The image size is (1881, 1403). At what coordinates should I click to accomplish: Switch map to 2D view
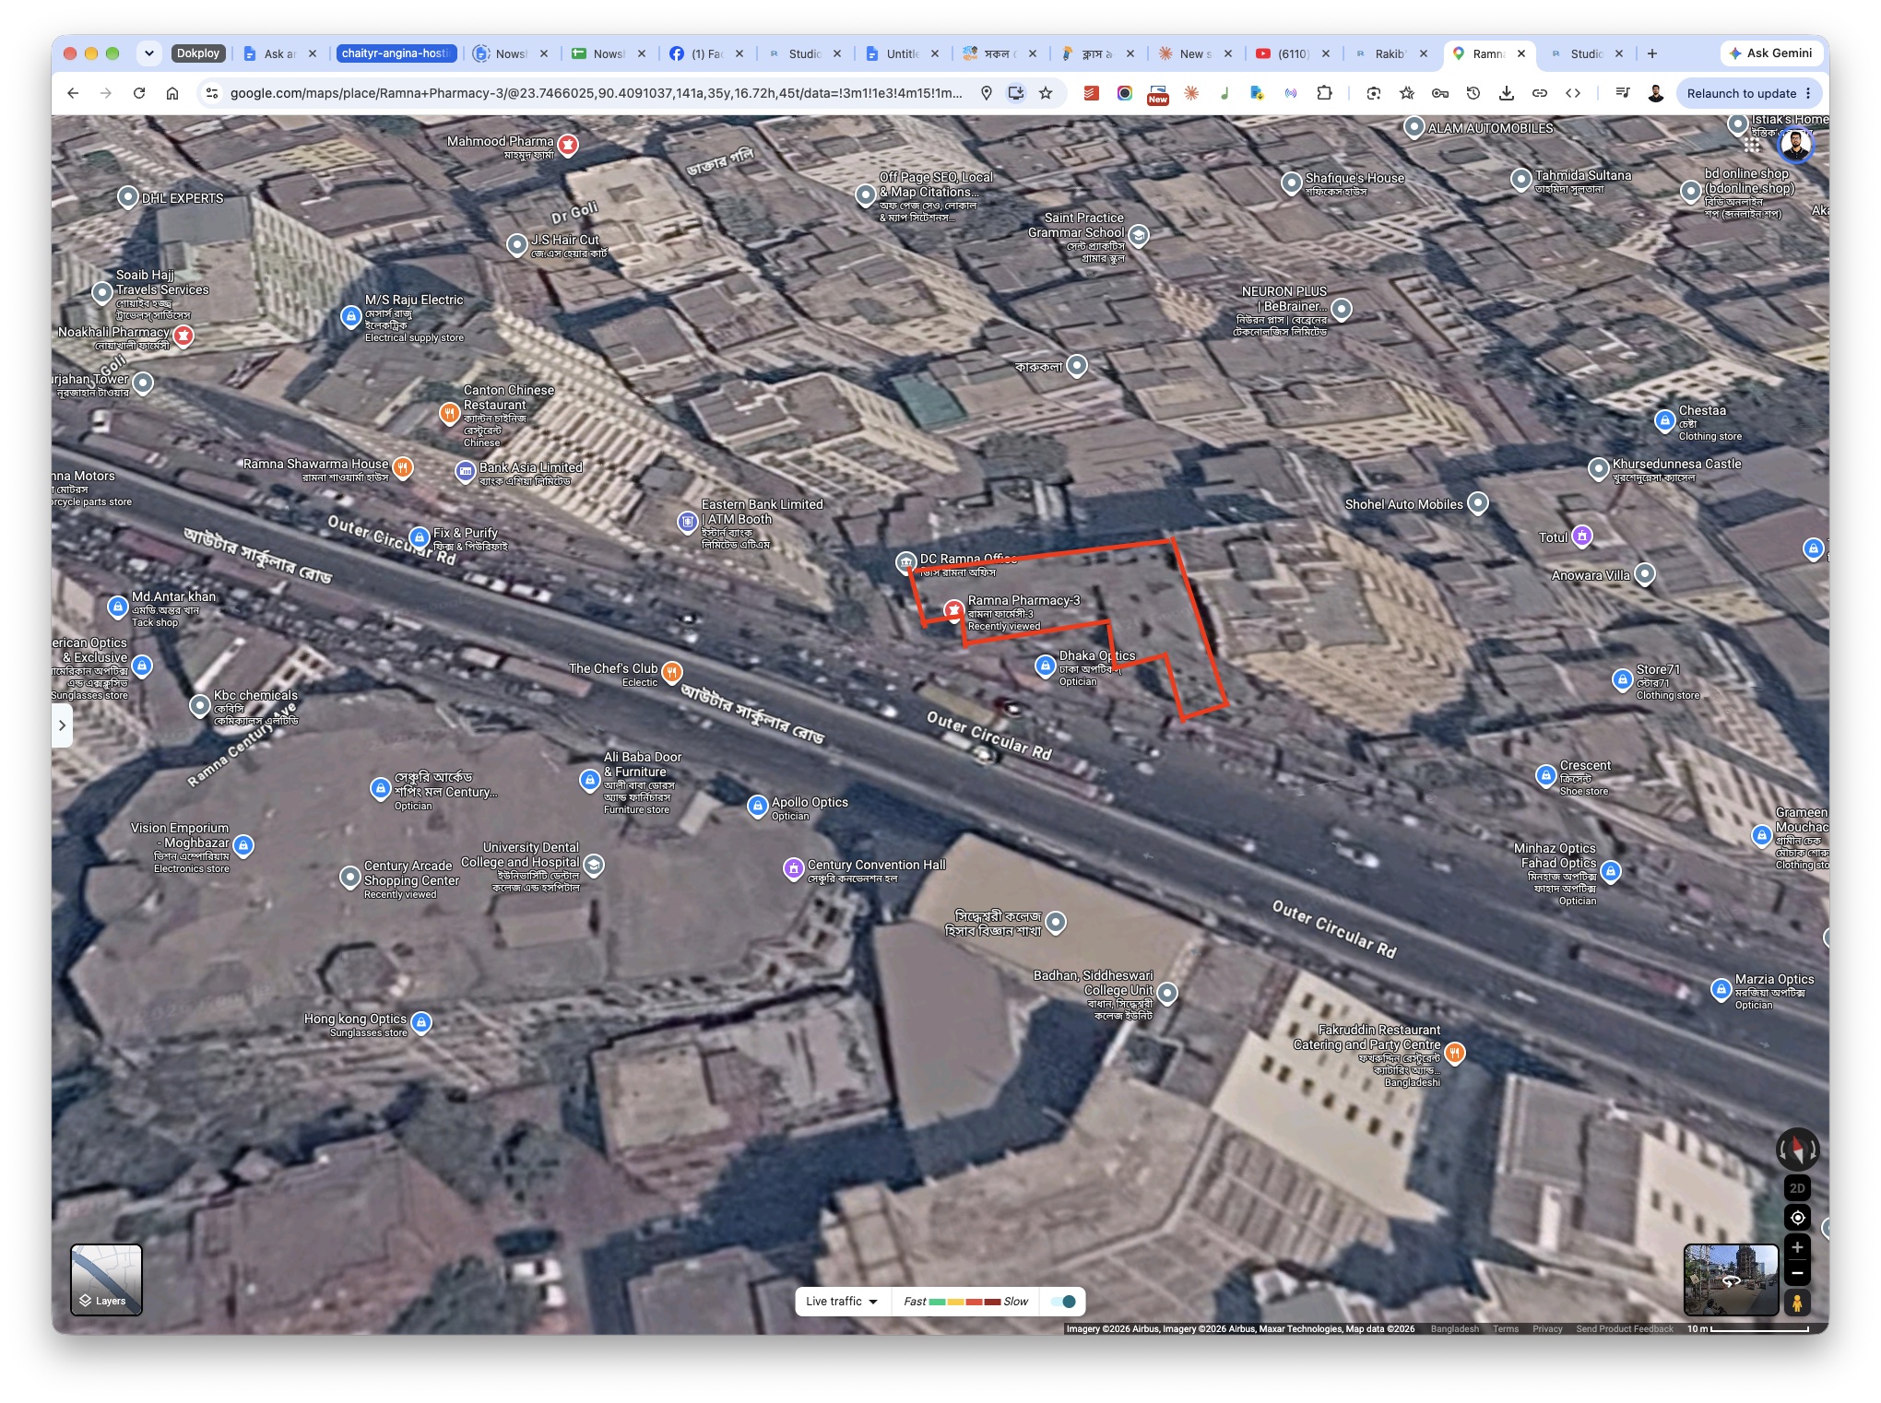[1796, 1188]
